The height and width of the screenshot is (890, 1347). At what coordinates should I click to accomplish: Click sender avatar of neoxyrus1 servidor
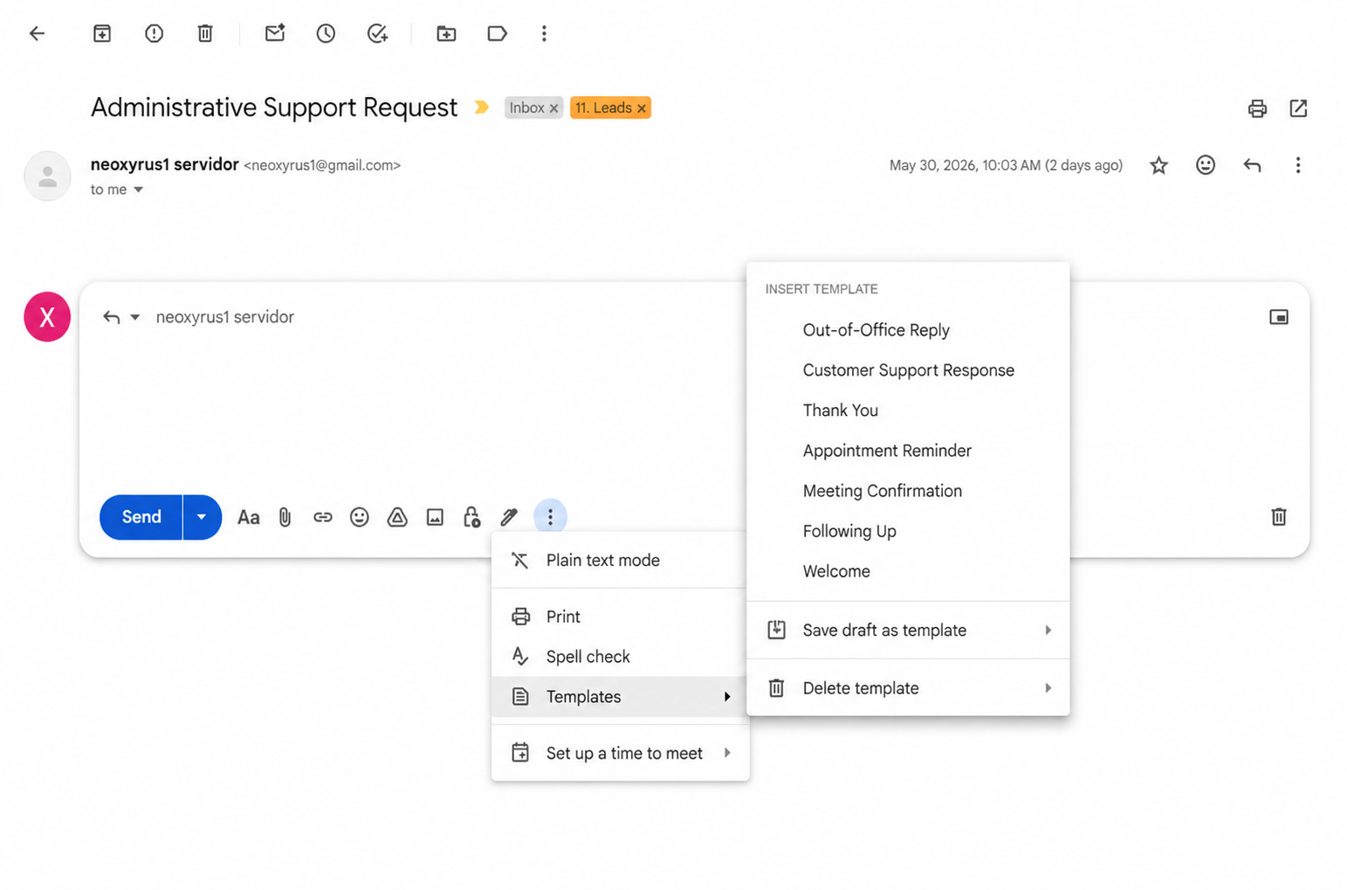[47, 176]
